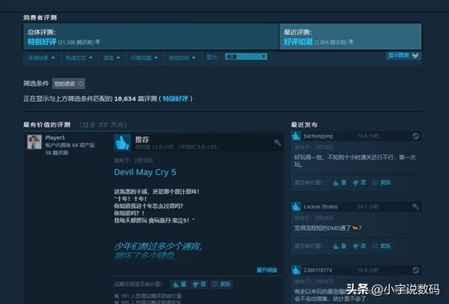
Task: Click the thumbs-up 推荐 icon on Player1's review
Action: [x=122, y=143]
